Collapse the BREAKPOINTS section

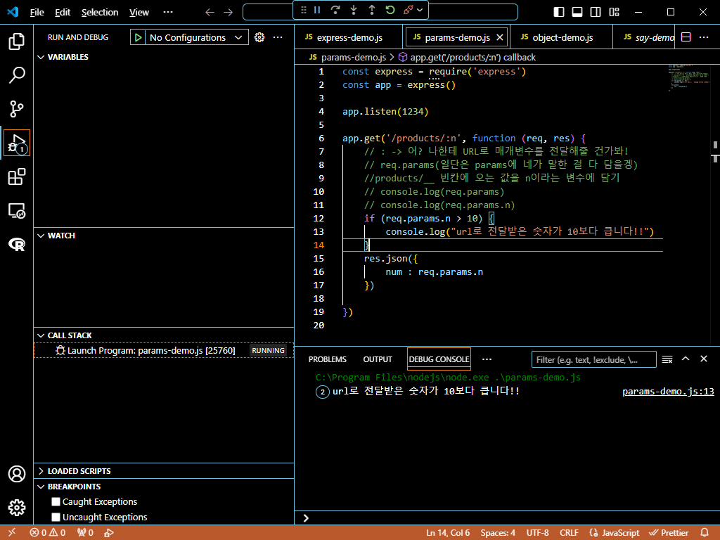point(41,487)
